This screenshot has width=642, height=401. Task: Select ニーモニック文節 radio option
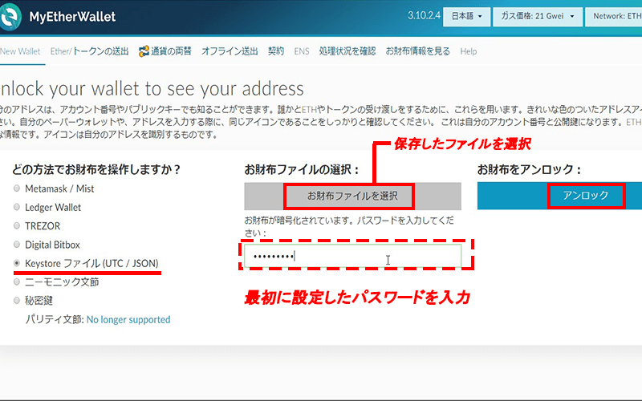point(17,282)
